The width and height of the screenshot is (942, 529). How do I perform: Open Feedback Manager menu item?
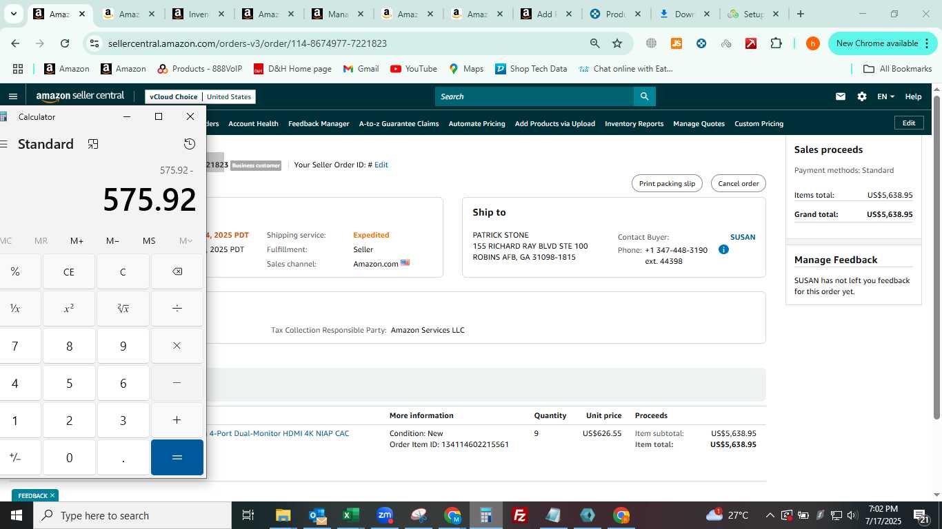319,123
